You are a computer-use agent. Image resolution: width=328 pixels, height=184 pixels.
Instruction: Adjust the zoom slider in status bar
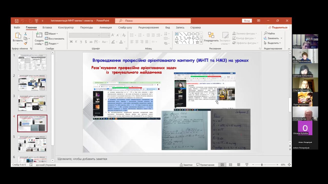(x=262, y=165)
